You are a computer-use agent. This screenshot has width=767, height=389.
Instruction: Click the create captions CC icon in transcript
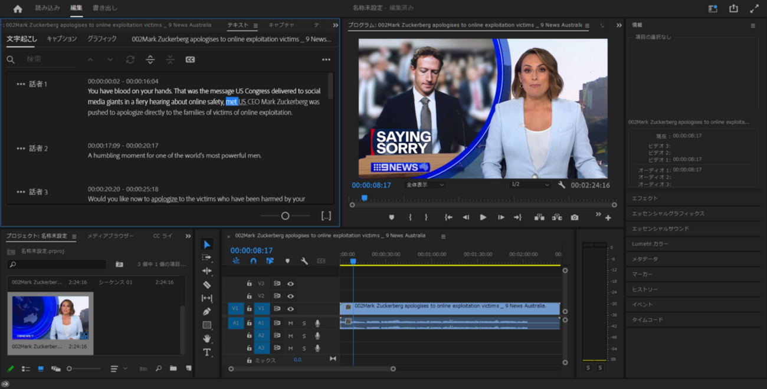click(190, 60)
